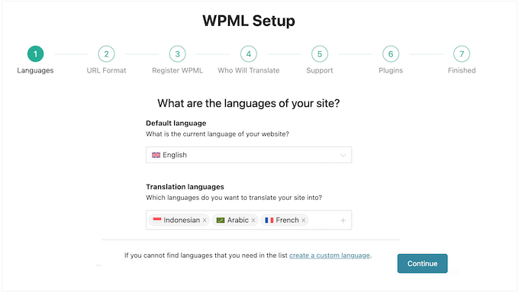
Task: Click step 6 Plugins circle
Action: tap(391, 54)
